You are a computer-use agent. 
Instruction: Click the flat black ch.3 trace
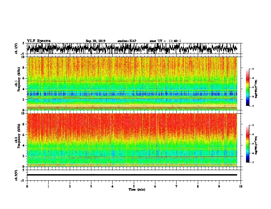point(132,175)
